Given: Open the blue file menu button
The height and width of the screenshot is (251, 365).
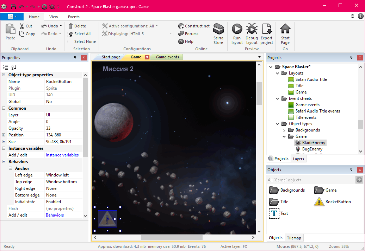Looking at the screenshot, I should click(12, 17).
